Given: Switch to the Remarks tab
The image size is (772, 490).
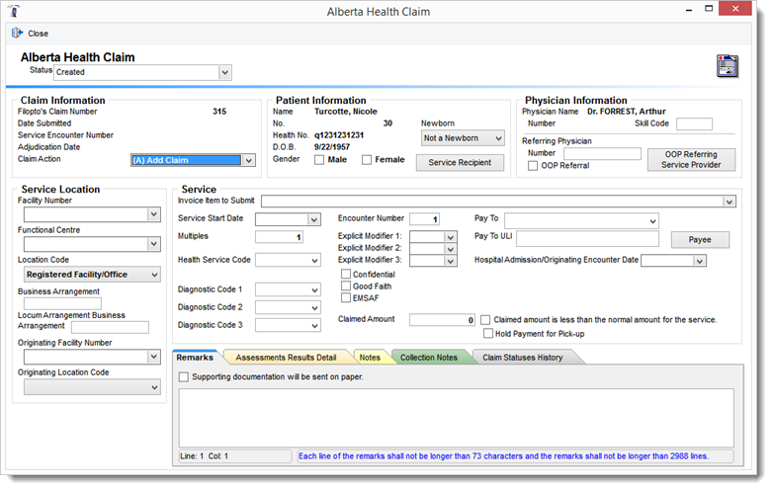Looking at the screenshot, I should coord(195,358).
